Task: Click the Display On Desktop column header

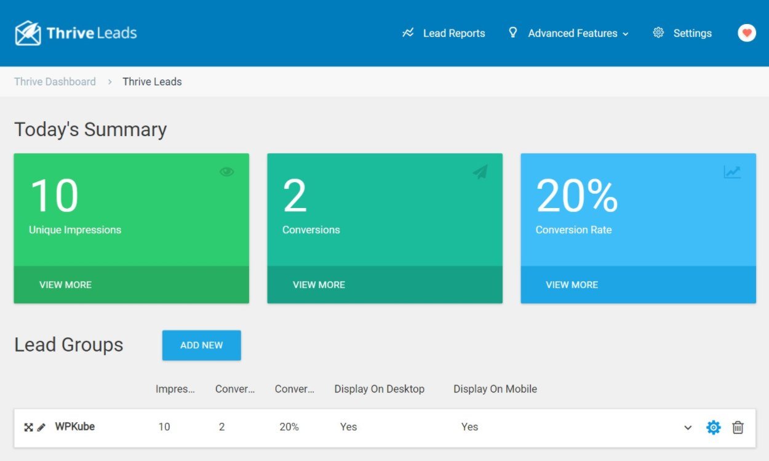Action: tap(380, 389)
